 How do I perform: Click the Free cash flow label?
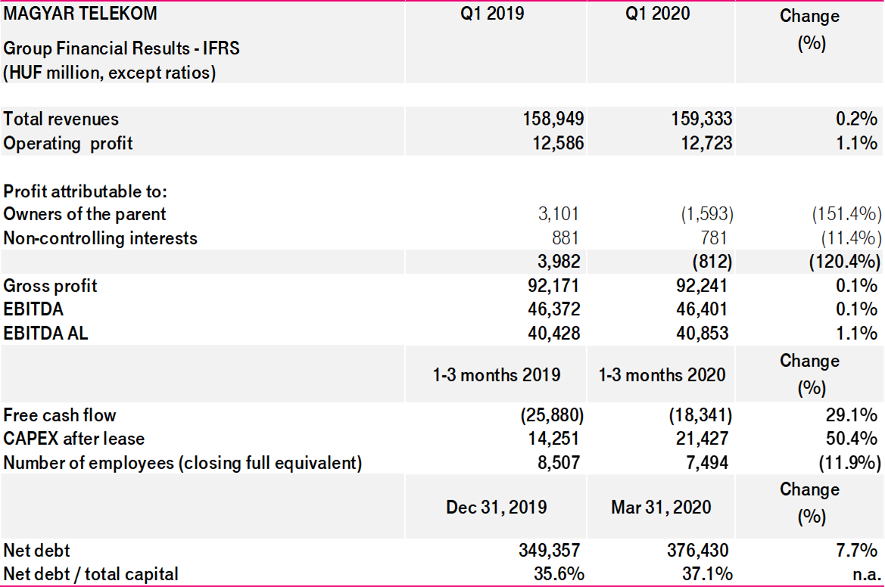coord(58,415)
